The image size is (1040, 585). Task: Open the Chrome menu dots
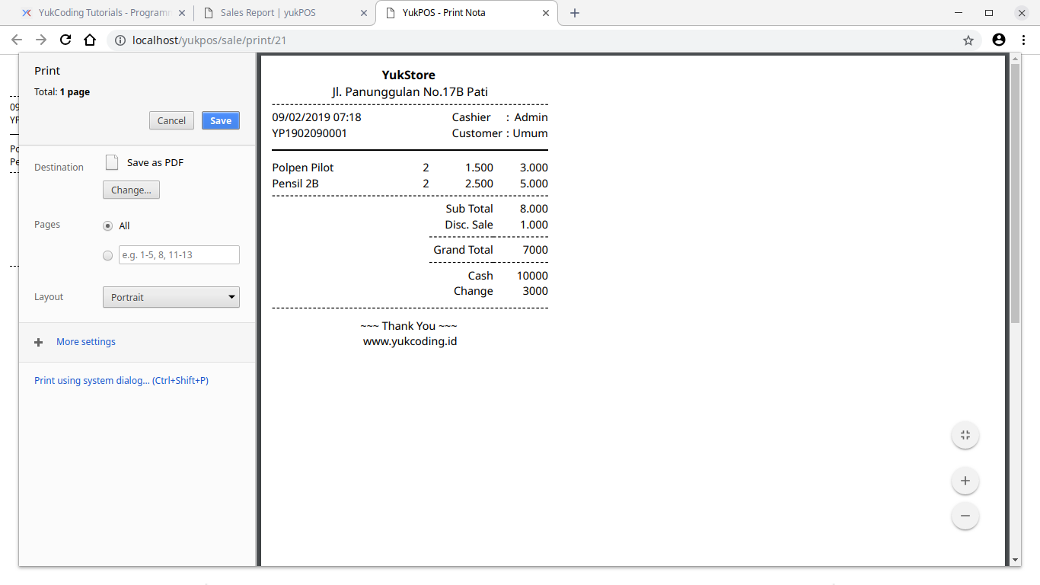pos(1022,40)
